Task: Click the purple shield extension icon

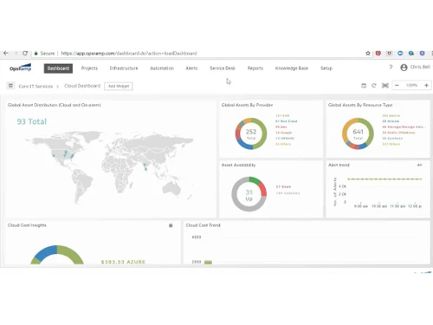Action: click(422, 53)
